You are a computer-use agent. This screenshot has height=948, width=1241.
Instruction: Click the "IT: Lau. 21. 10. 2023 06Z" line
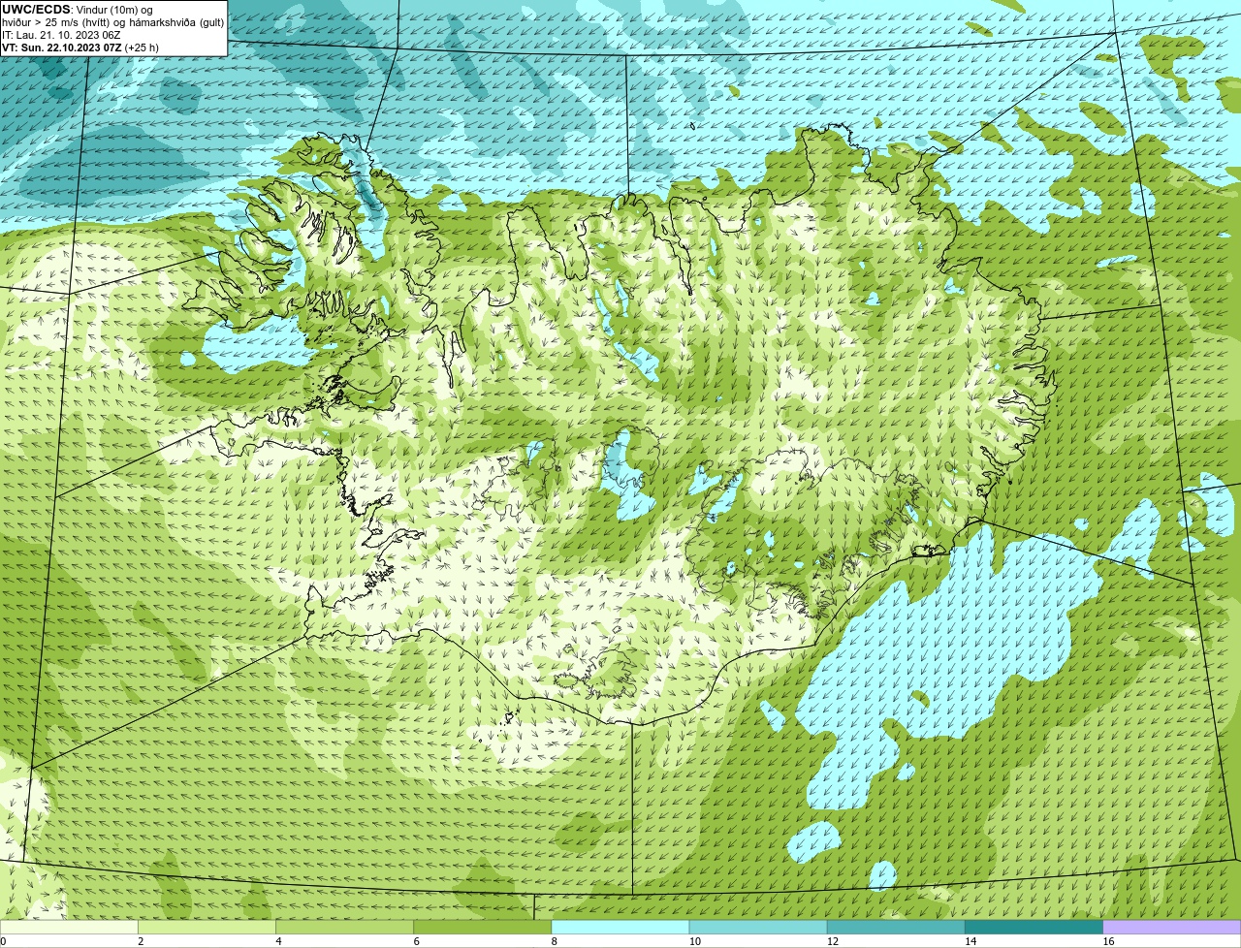[x=61, y=35]
